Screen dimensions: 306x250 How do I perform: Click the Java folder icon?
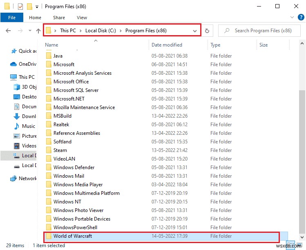click(49, 56)
